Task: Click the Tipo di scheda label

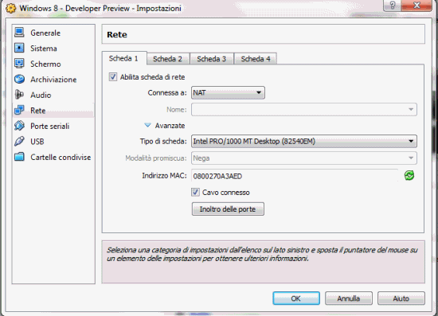Action: (163, 141)
